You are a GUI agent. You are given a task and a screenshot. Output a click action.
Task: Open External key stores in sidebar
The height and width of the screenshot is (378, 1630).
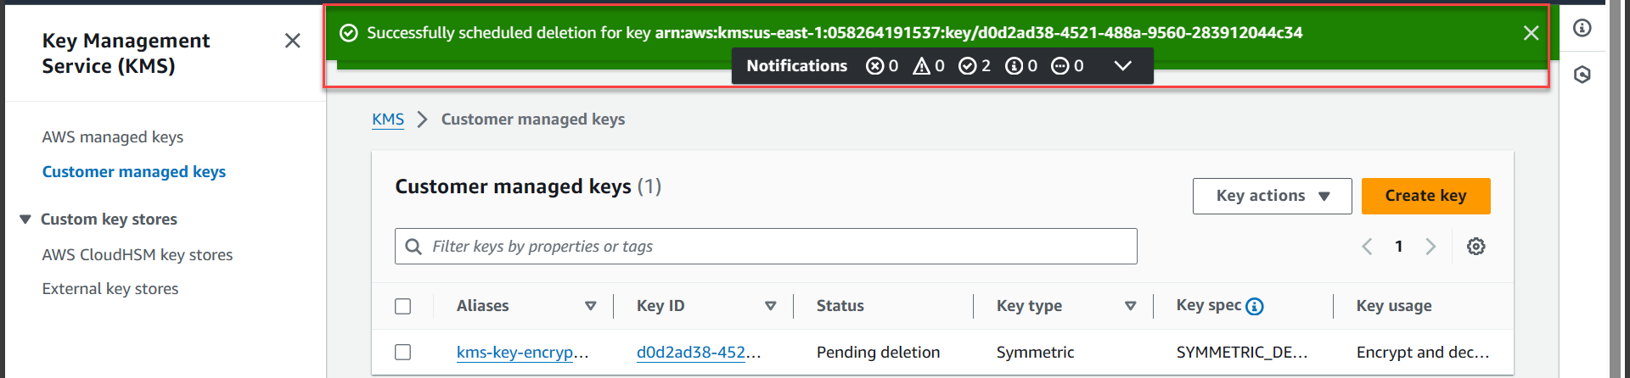click(110, 289)
